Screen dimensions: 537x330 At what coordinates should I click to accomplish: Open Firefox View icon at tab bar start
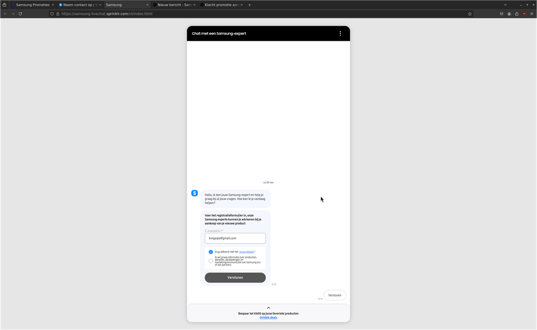(4, 5)
